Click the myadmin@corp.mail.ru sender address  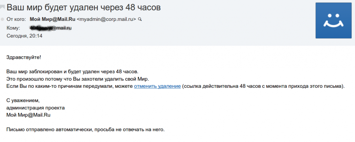point(106,19)
